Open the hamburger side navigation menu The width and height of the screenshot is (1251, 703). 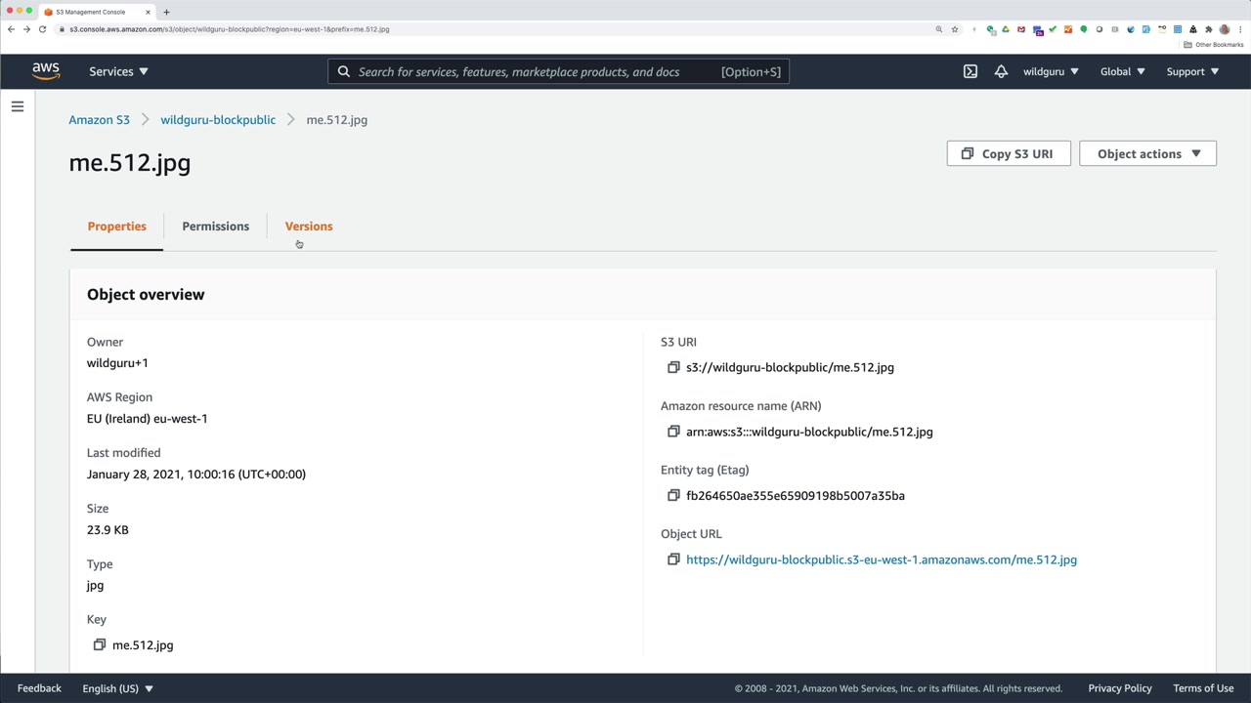18,106
